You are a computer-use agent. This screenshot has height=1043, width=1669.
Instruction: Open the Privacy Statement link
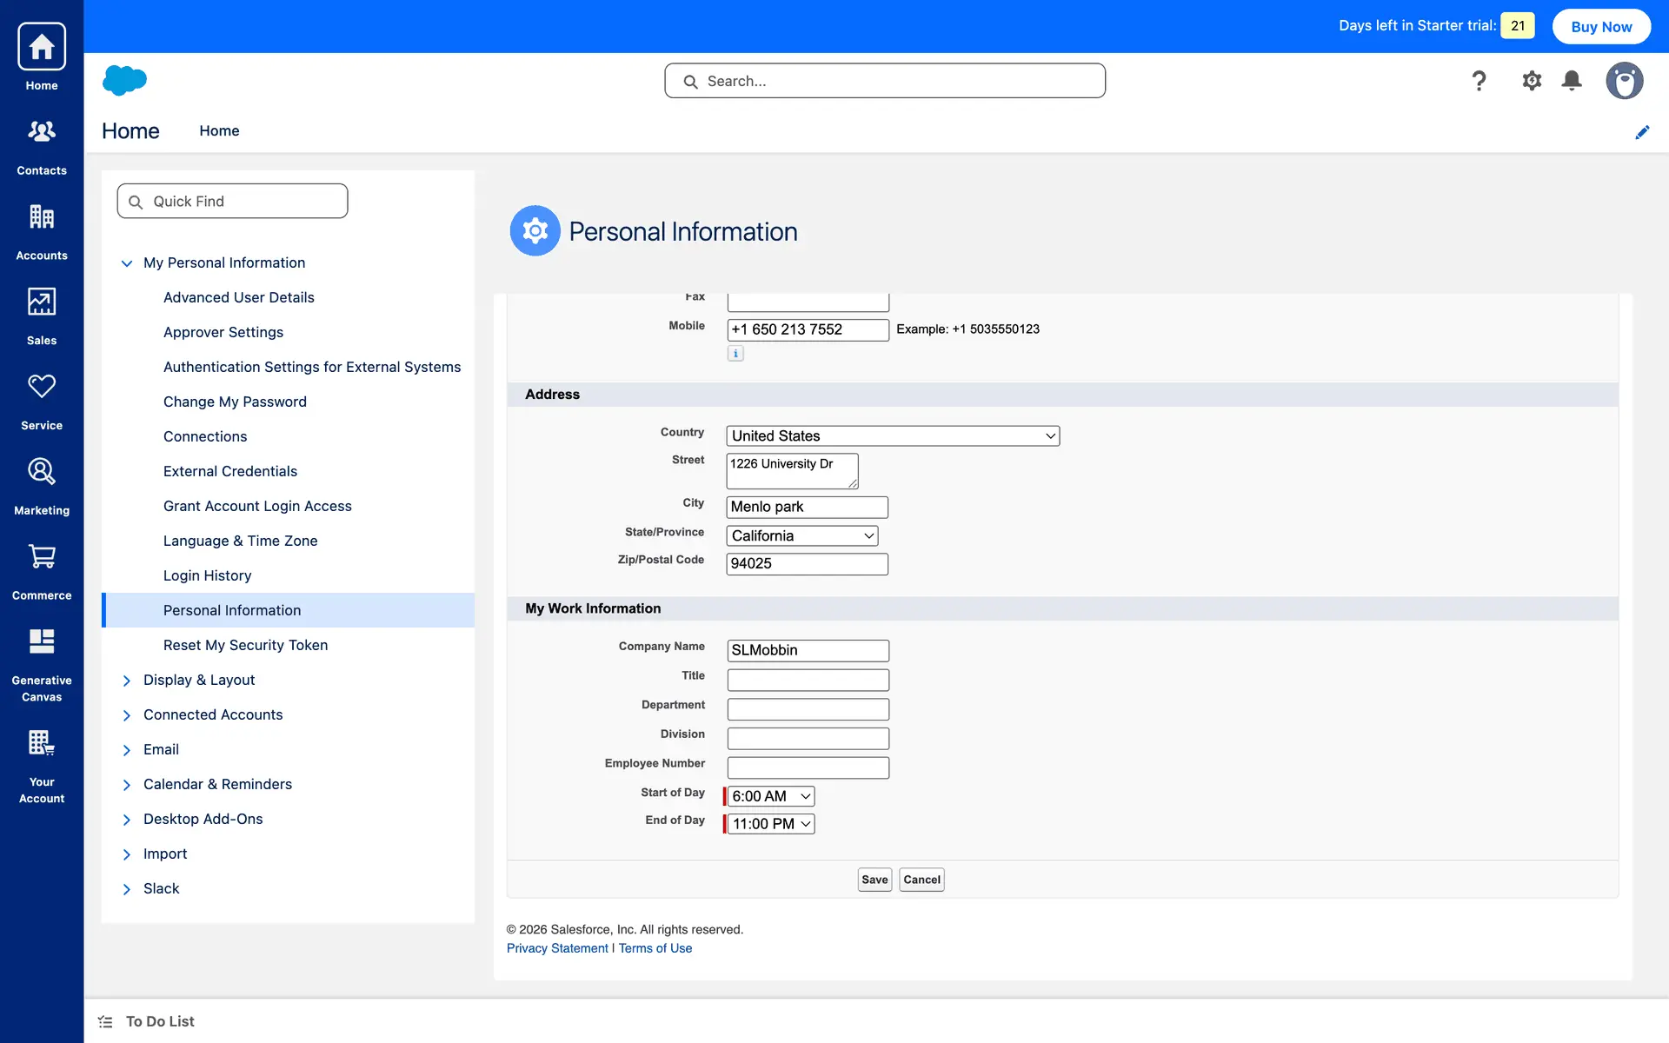tap(557, 948)
